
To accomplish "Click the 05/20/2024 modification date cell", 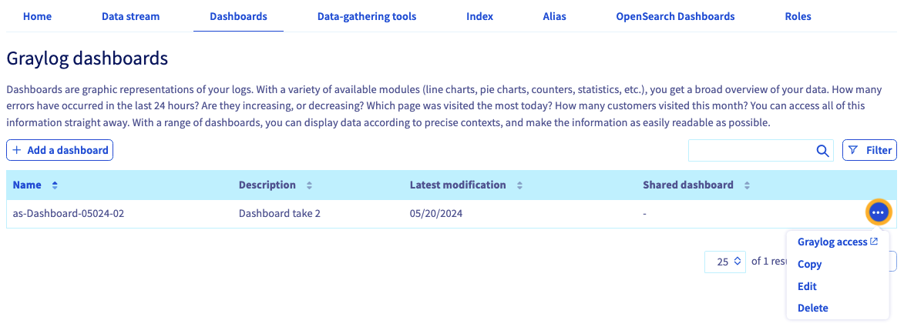I will tap(436, 214).
